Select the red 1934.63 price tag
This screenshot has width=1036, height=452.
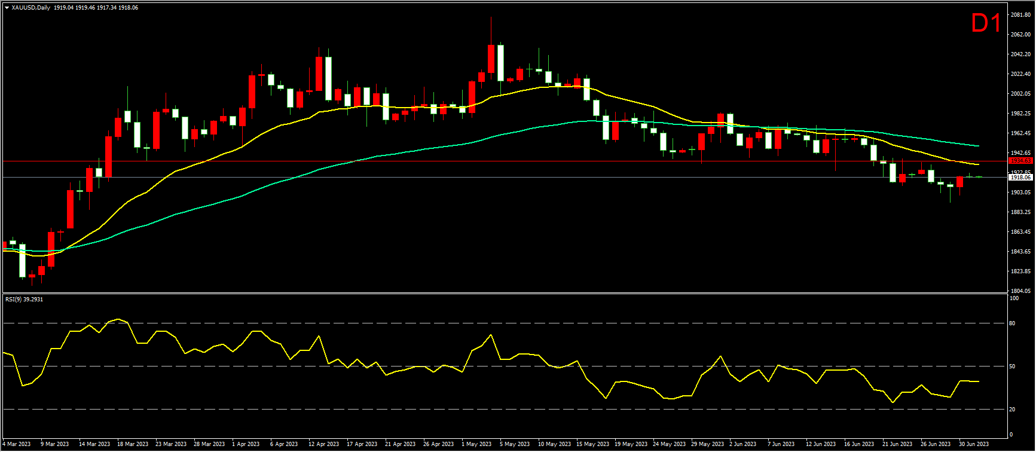point(1020,161)
